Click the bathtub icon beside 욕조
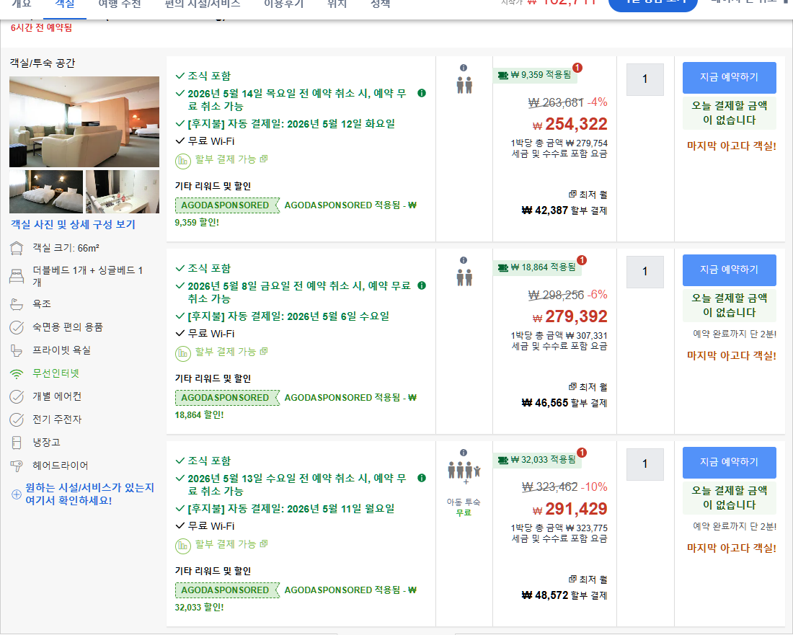Viewport: 793px width, 635px height. [17, 304]
